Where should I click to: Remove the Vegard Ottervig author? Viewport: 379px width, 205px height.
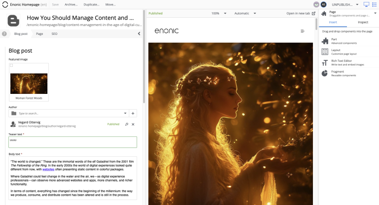tap(133, 124)
